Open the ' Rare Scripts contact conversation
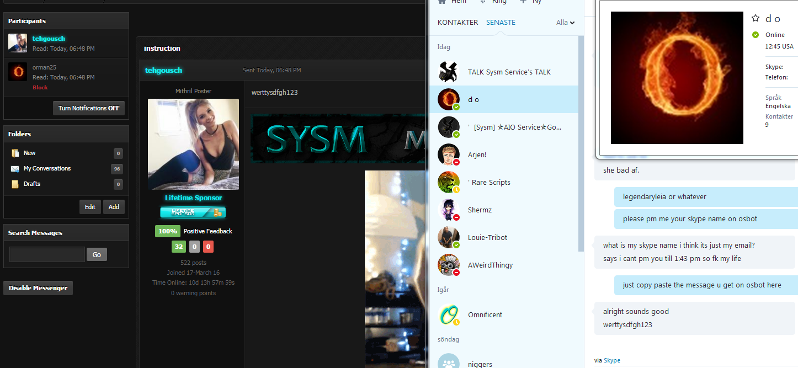Viewport: 798px width, 368px height. (x=503, y=182)
